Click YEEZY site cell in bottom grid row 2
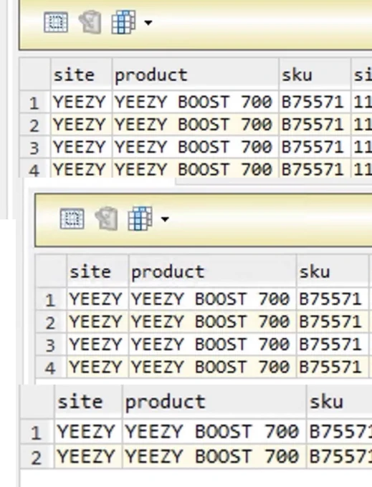 [x=88, y=456]
